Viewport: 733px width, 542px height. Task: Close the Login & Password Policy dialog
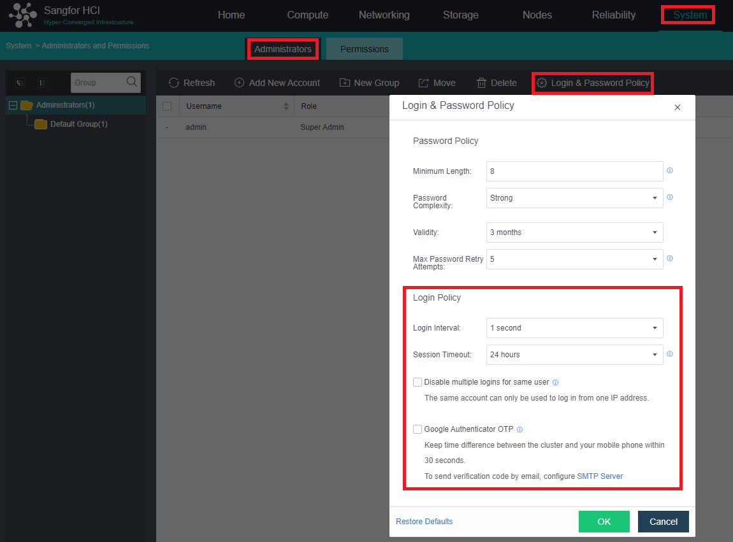click(678, 108)
